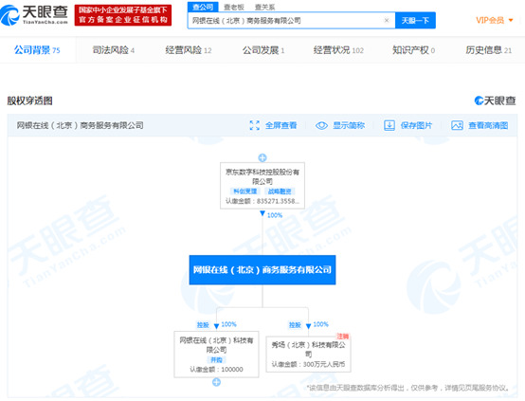Select the 查老板 search tab
The width and height of the screenshot is (525, 401).
[x=234, y=7]
